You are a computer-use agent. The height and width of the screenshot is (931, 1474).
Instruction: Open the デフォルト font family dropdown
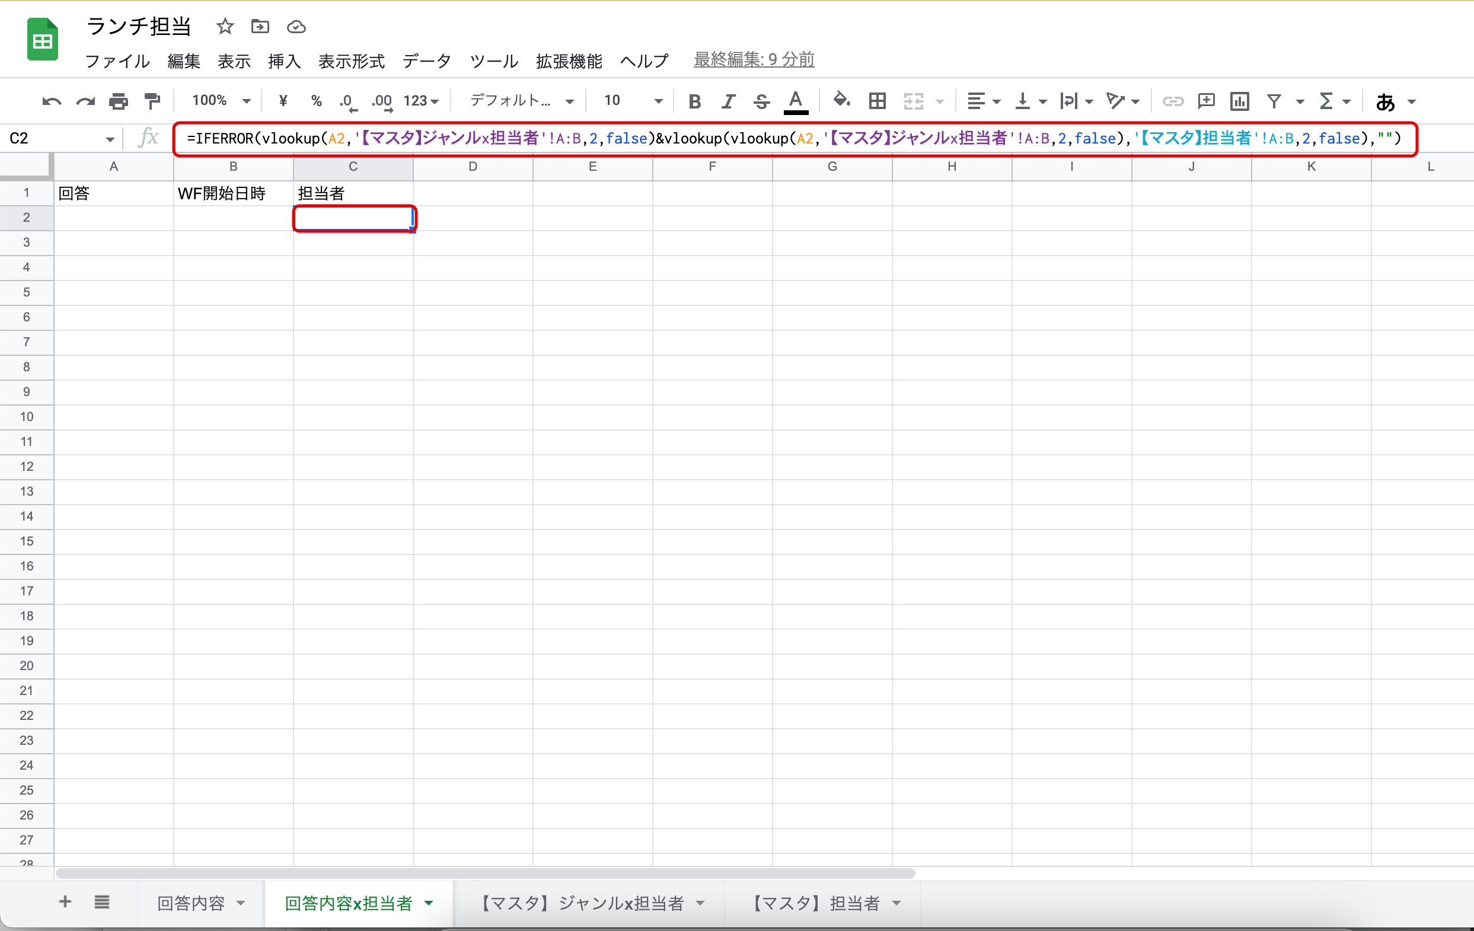pos(521,101)
